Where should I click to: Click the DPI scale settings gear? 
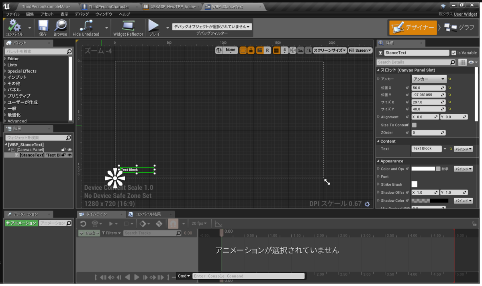(x=367, y=204)
